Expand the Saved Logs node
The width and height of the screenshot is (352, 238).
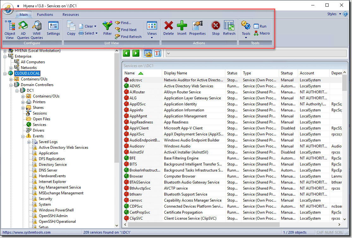click(29, 142)
